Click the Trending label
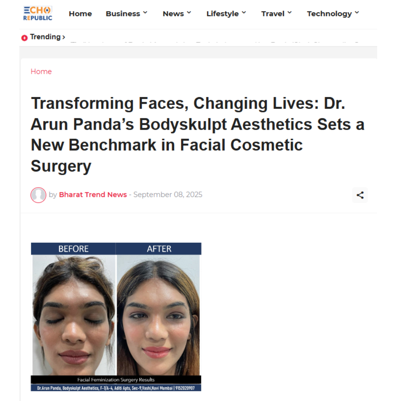 pos(45,37)
